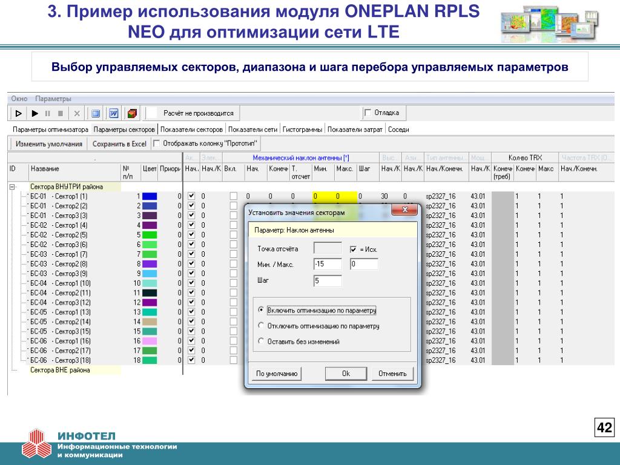Screen dimensions: 620x465
Task: Toggle the active checkbox for БС-02 Сектор1 (4)
Action: (x=191, y=225)
